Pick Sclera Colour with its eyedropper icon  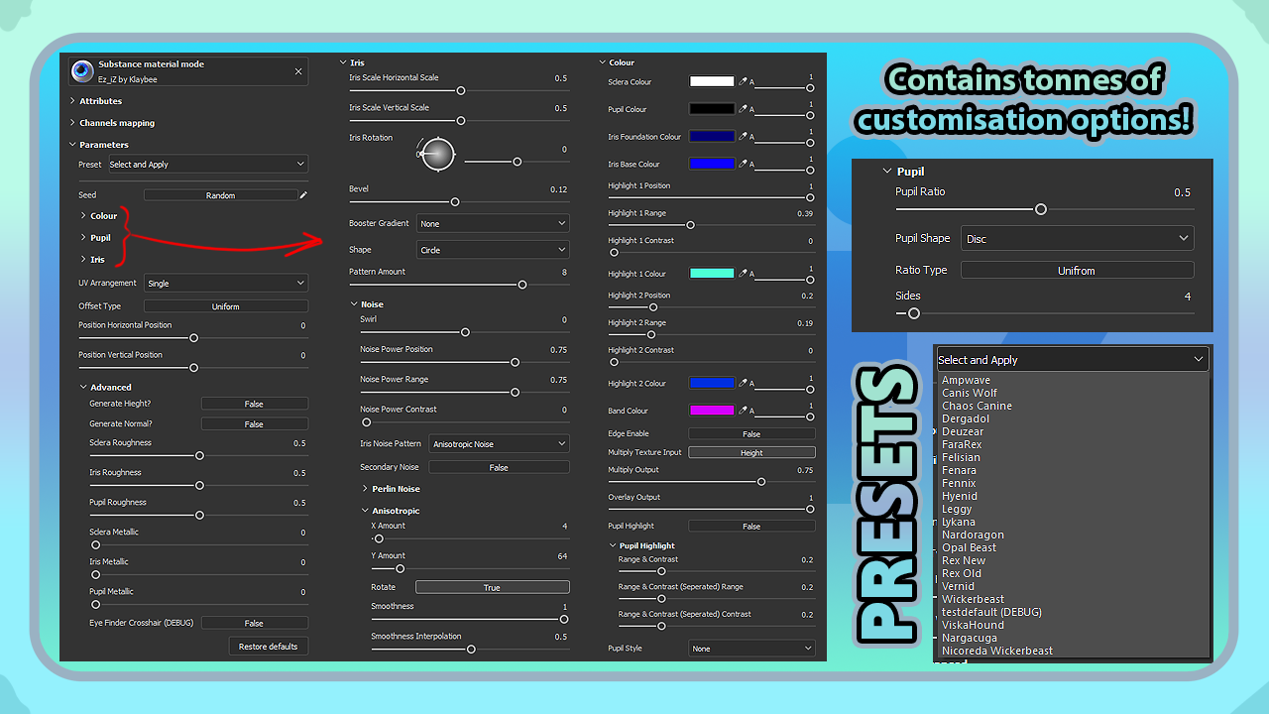[x=743, y=82]
